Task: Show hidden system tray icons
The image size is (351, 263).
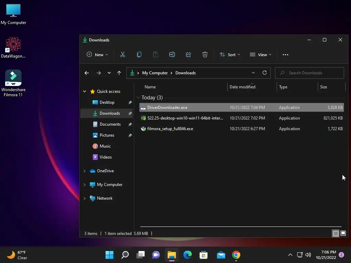Action: pos(290,255)
